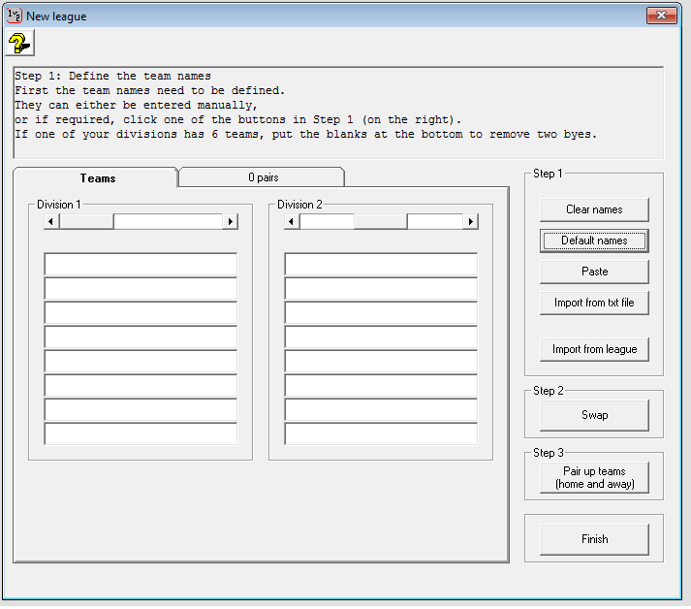Click the New league title bar icon
This screenshot has height=609, width=691.
pos(15,16)
